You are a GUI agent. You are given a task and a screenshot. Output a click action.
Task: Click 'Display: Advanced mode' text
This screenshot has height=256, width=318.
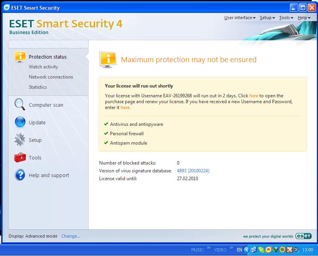click(x=33, y=236)
